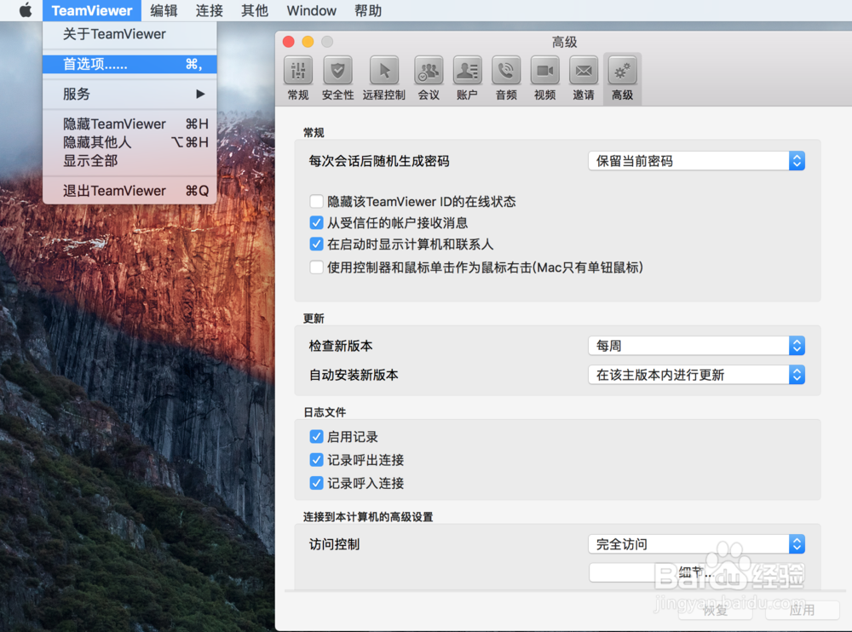Screen dimensions: 852x632
Task: Switch to the 安全性 preferences pane
Action: click(337, 78)
